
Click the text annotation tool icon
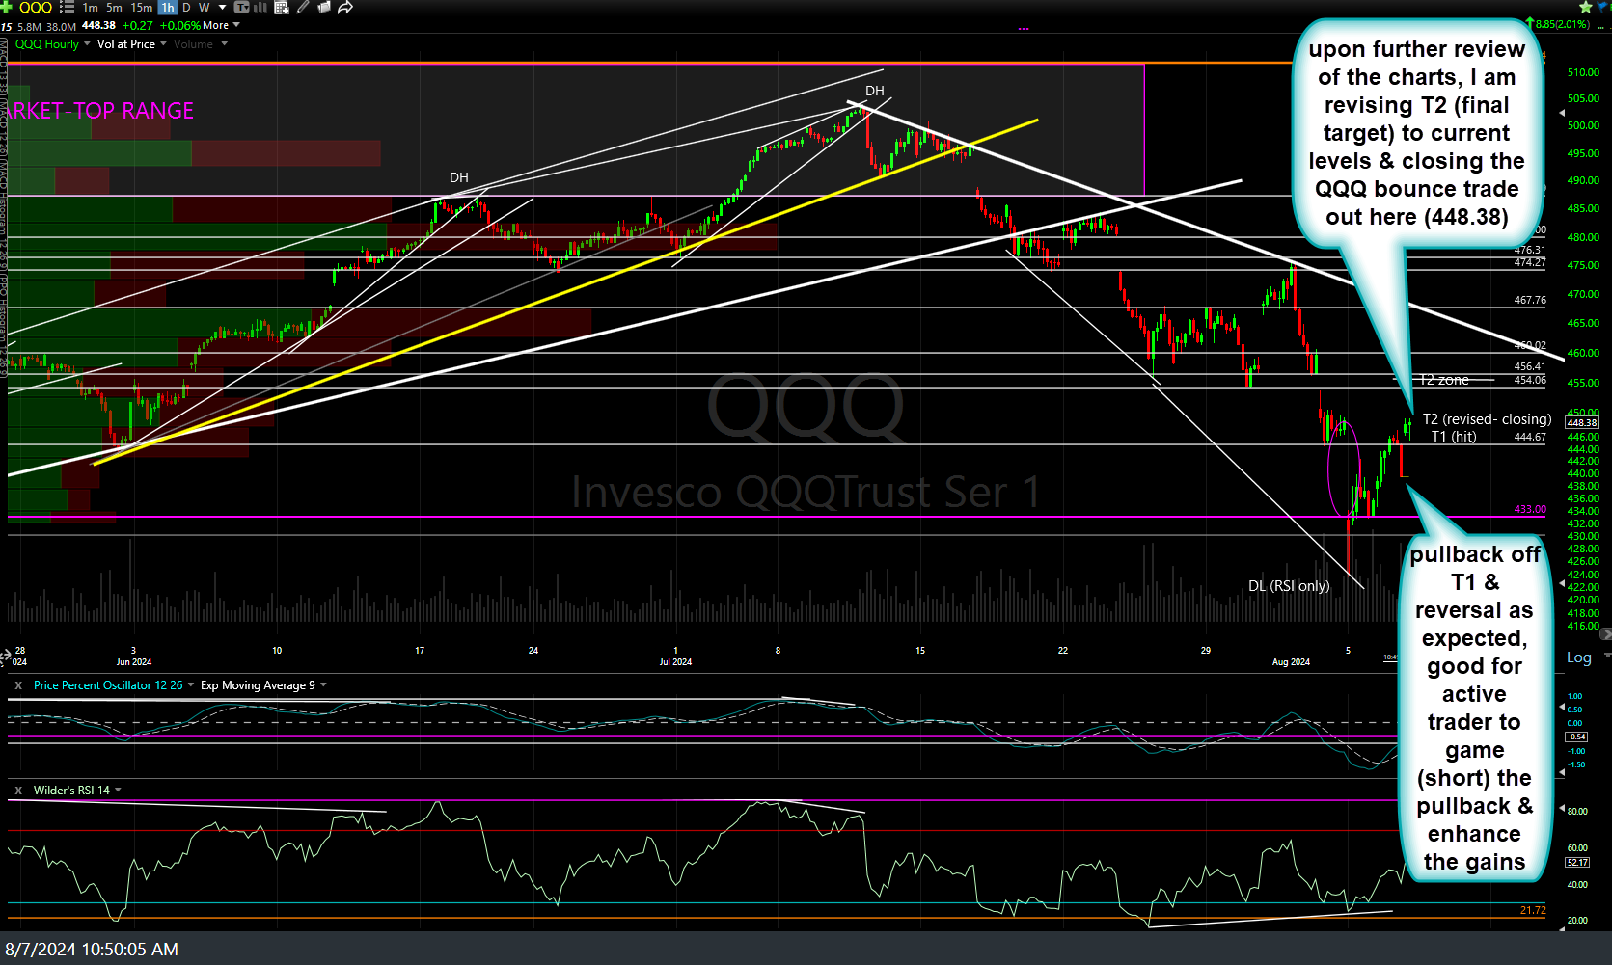[241, 7]
